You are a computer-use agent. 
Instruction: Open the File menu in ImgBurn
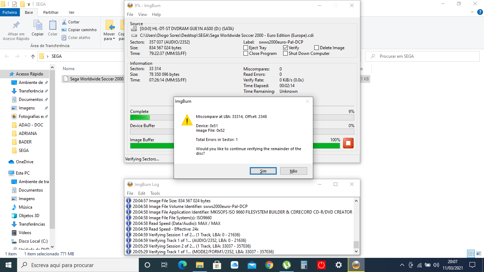(x=130, y=15)
